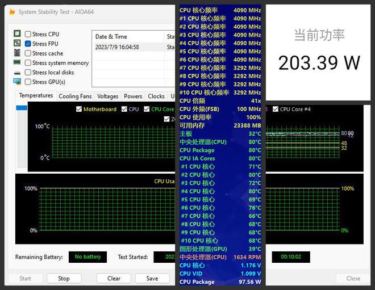The image size is (375, 290).
Task: Click the CPU 外频(FSB) 100 MHz row
Action: [220, 109]
